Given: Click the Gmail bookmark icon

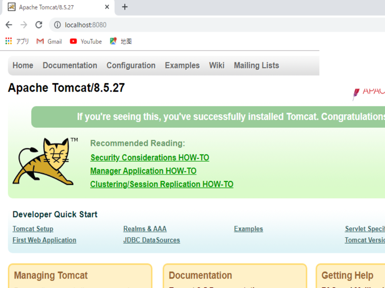Looking at the screenshot, I should (x=40, y=41).
